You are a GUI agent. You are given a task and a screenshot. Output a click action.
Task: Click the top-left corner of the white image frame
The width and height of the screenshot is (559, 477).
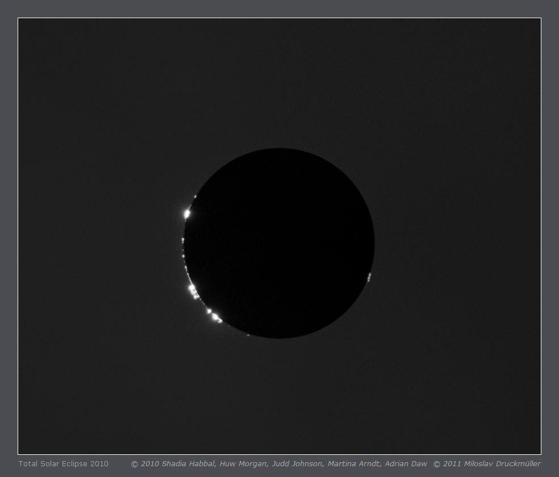click(18, 18)
